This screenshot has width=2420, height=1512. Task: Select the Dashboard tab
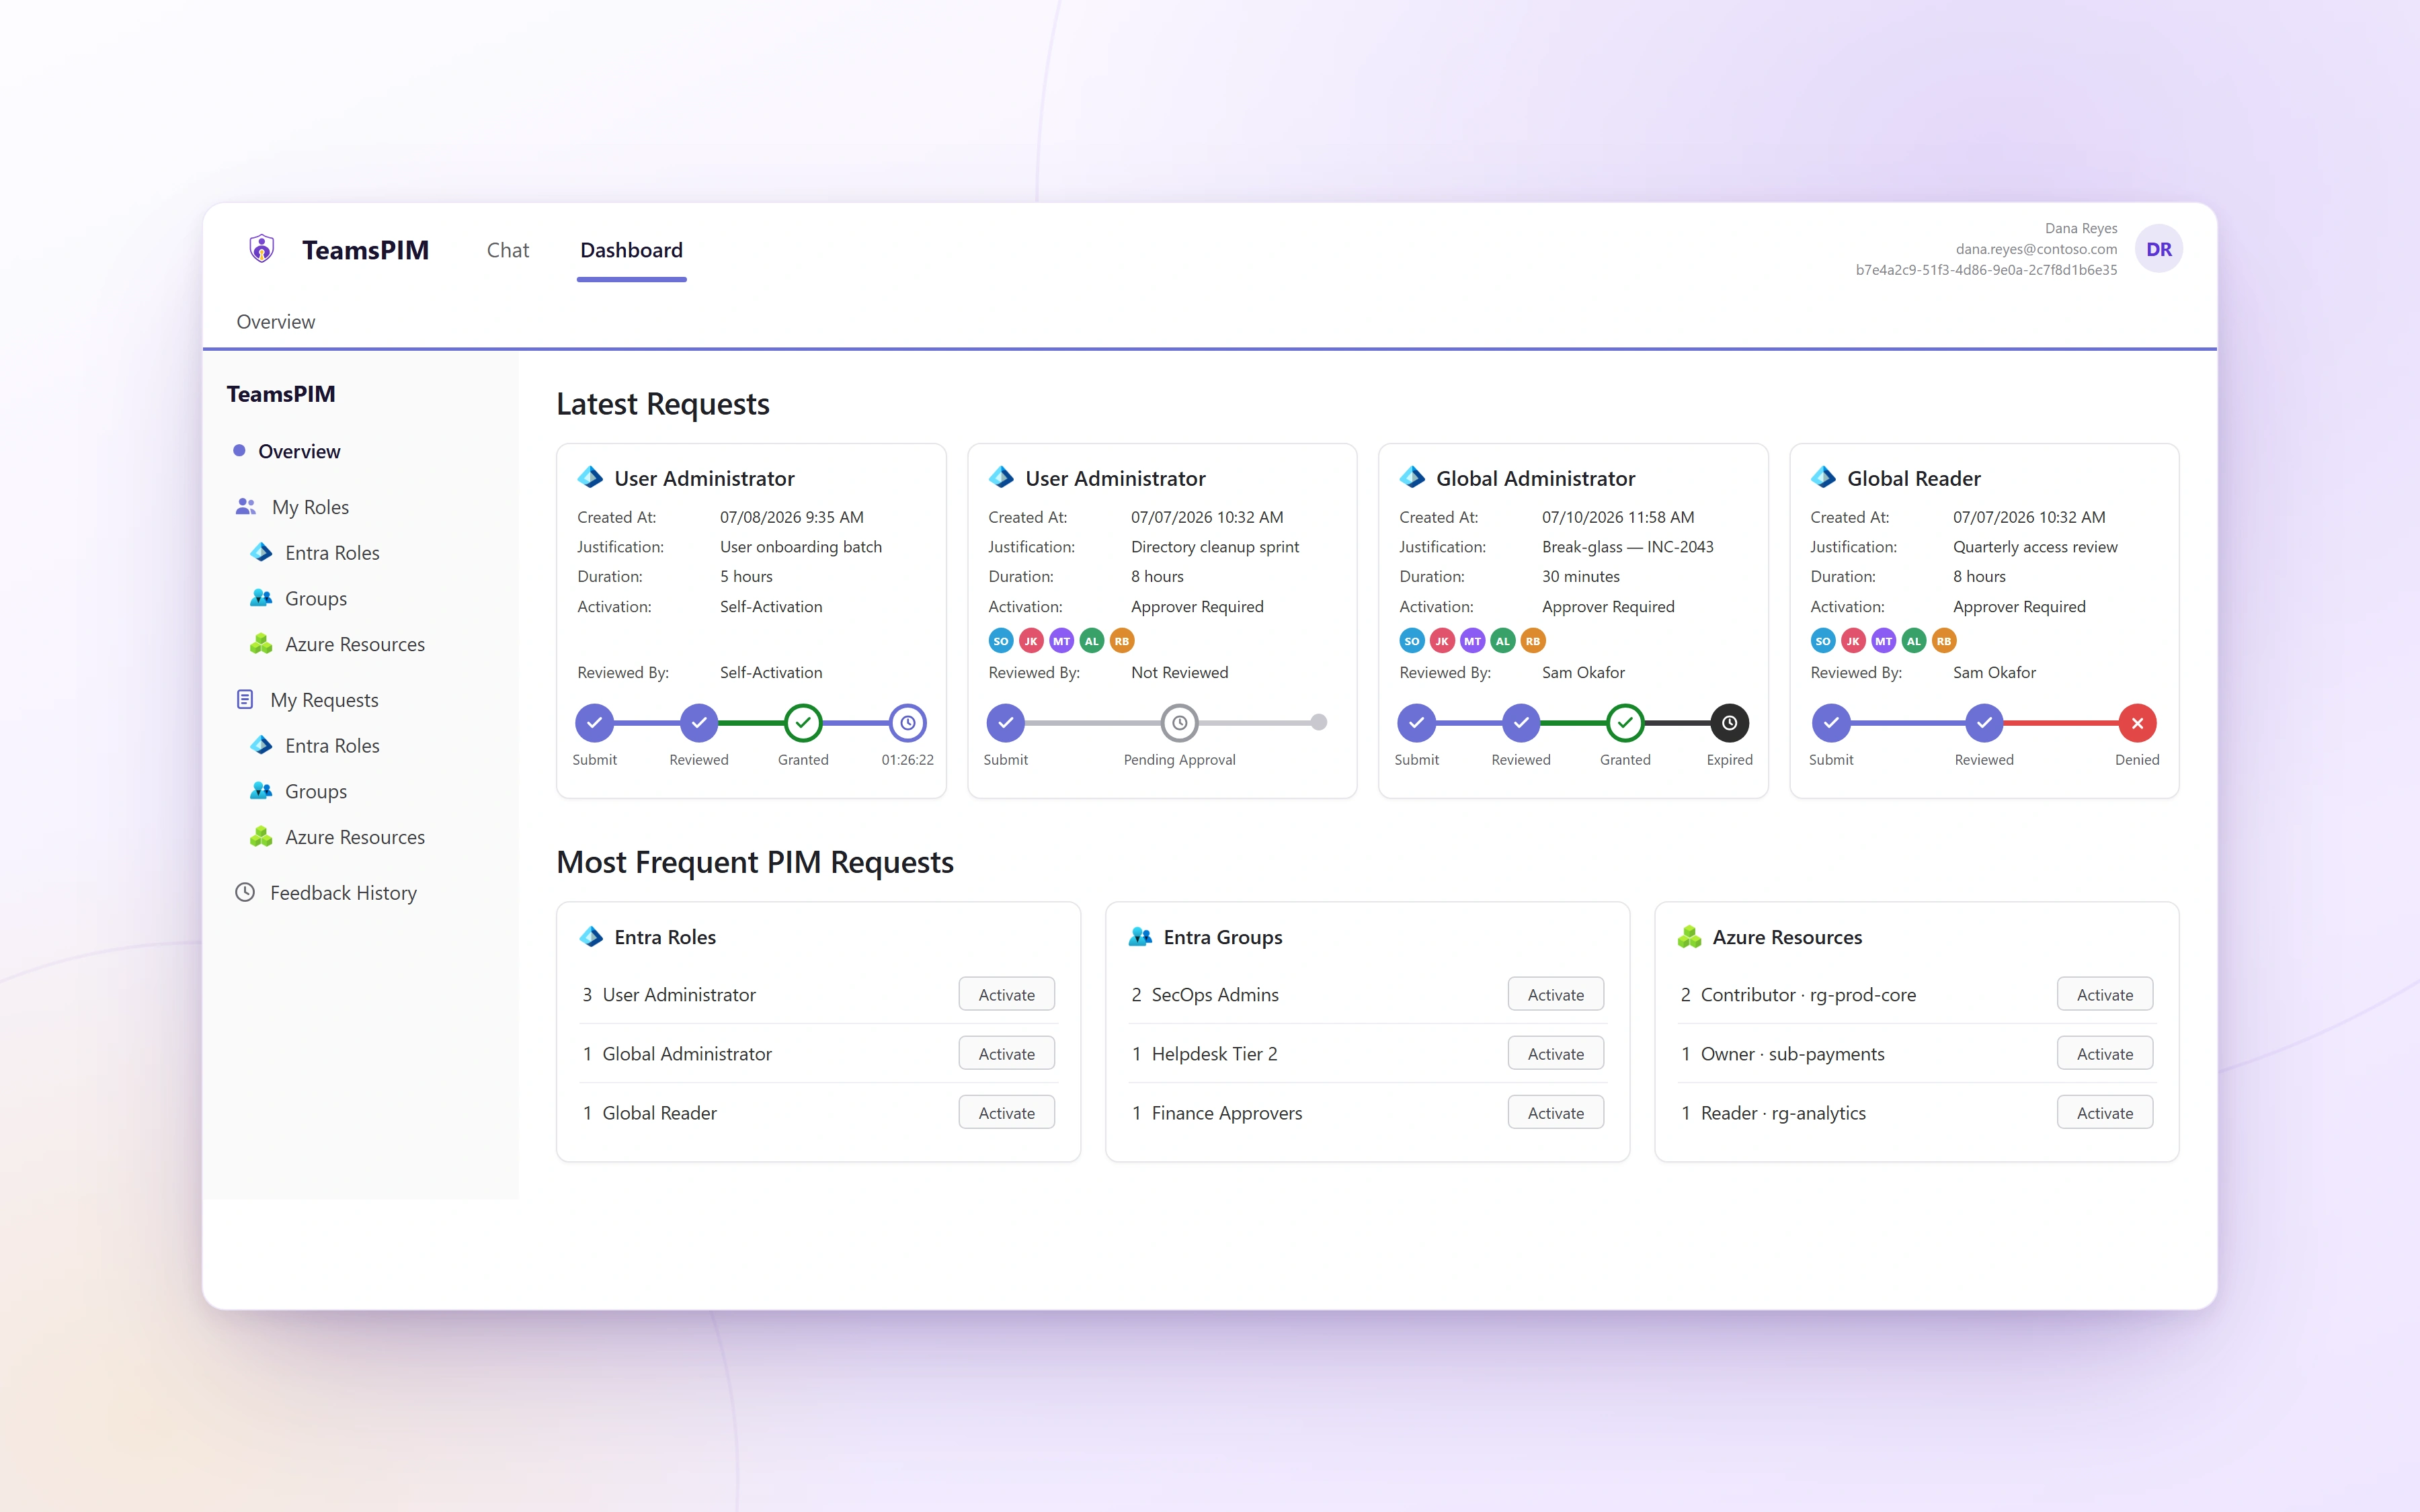tap(631, 250)
